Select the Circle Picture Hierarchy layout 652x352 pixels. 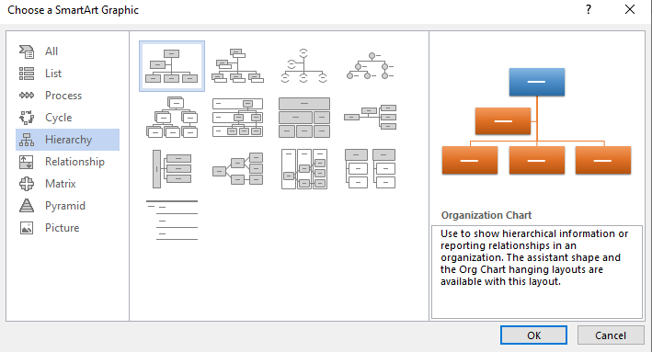(370, 66)
